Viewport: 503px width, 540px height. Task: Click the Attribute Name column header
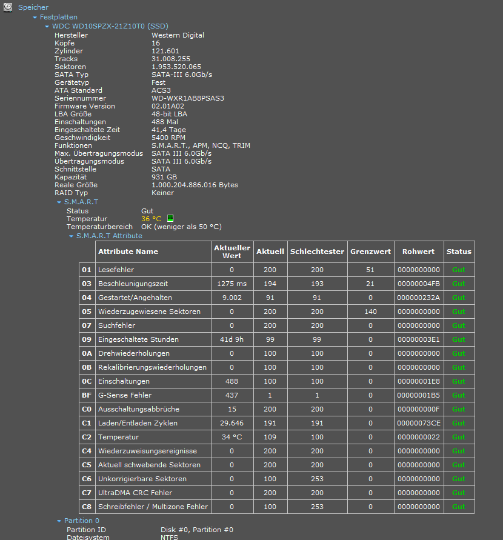[x=153, y=252]
